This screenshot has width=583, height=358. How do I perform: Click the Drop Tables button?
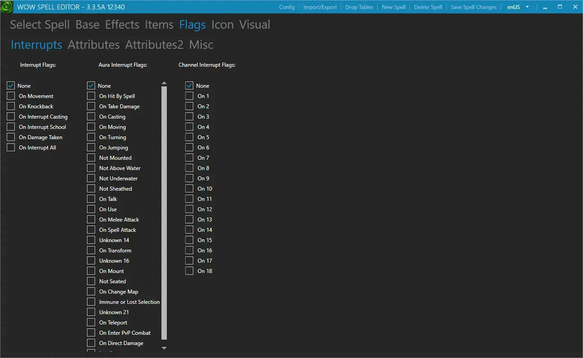click(359, 7)
